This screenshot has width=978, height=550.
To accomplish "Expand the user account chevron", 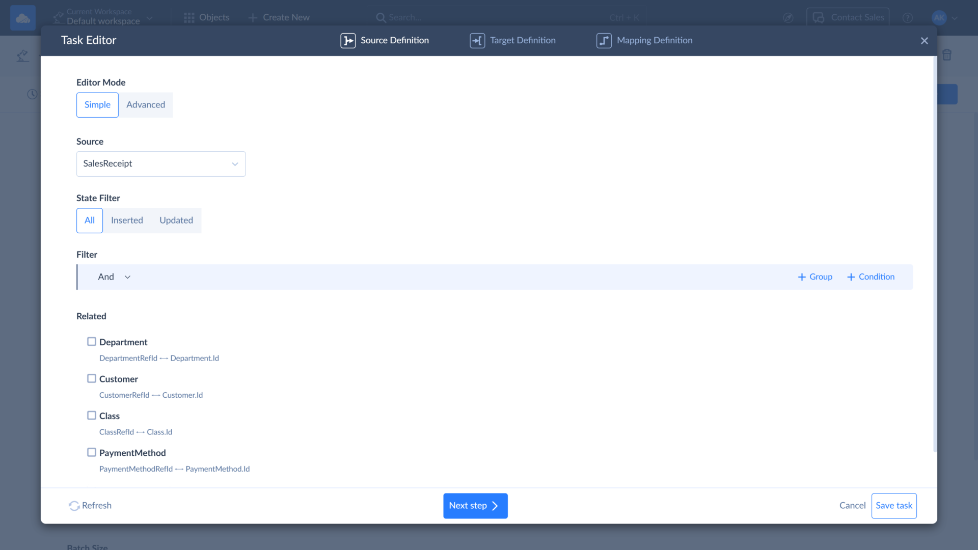I will 955,18.
